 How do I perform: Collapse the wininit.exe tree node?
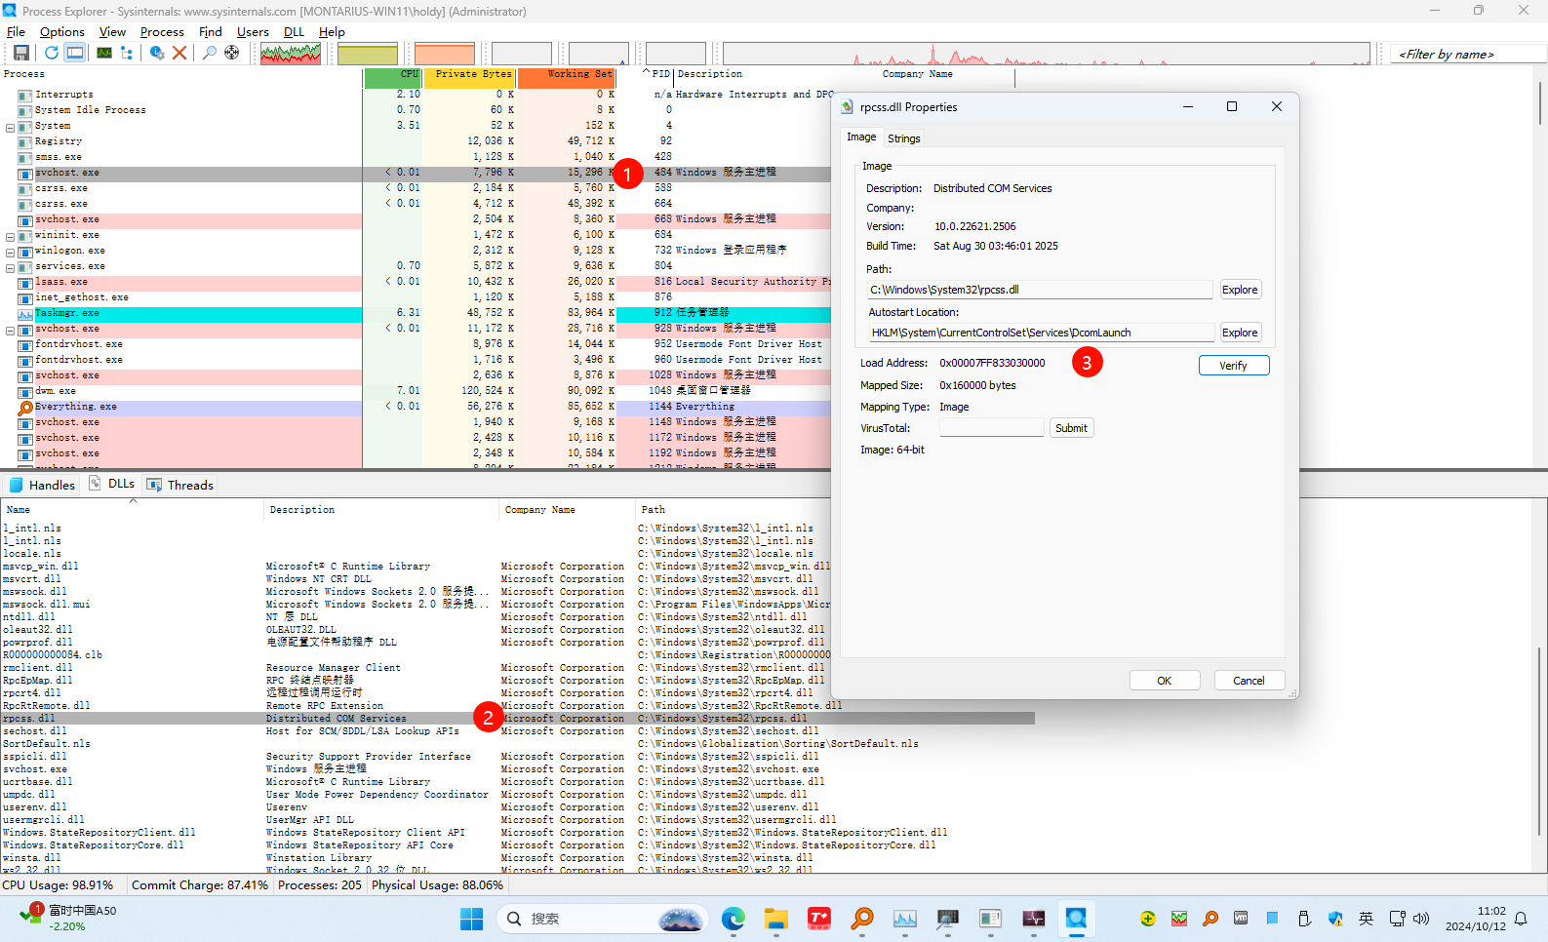(11, 237)
